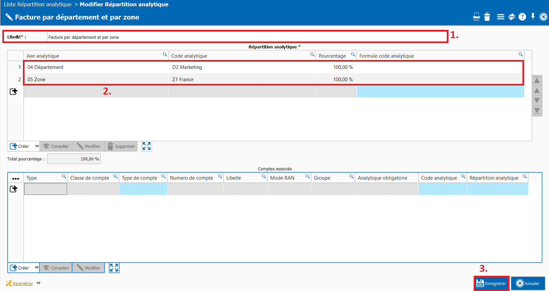Expand the Paramétrer dropdown arrow
The height and width of the screenshot is (291, 549).
coord(39,283)
